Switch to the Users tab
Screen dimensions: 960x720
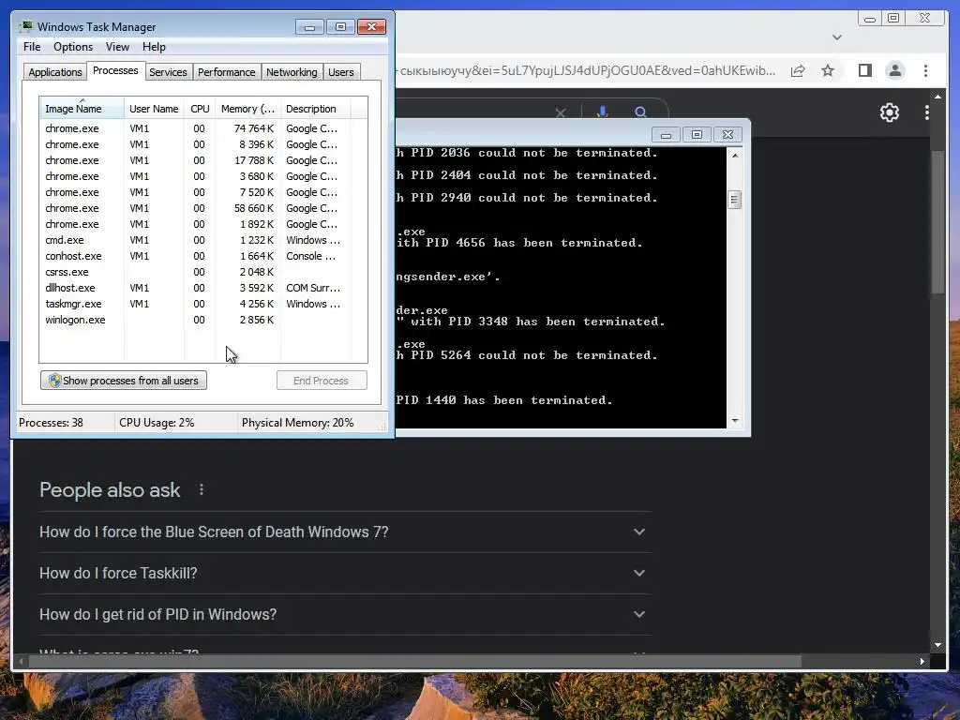[340, 72]
